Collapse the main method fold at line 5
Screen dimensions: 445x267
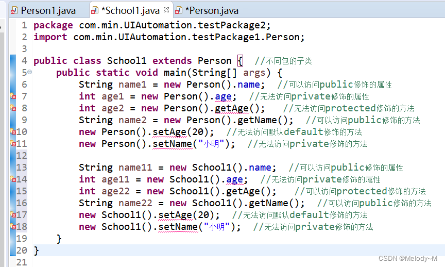coord(29,72)
